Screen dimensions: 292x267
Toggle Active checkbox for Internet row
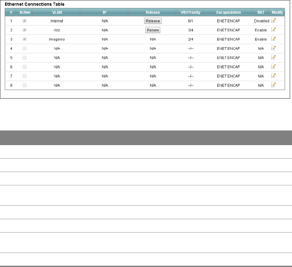(x=24, y=21)
